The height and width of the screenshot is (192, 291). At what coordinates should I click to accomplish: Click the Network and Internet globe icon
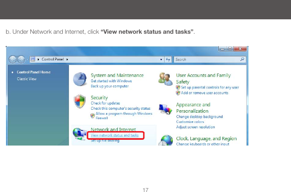(x=80, y=134)
